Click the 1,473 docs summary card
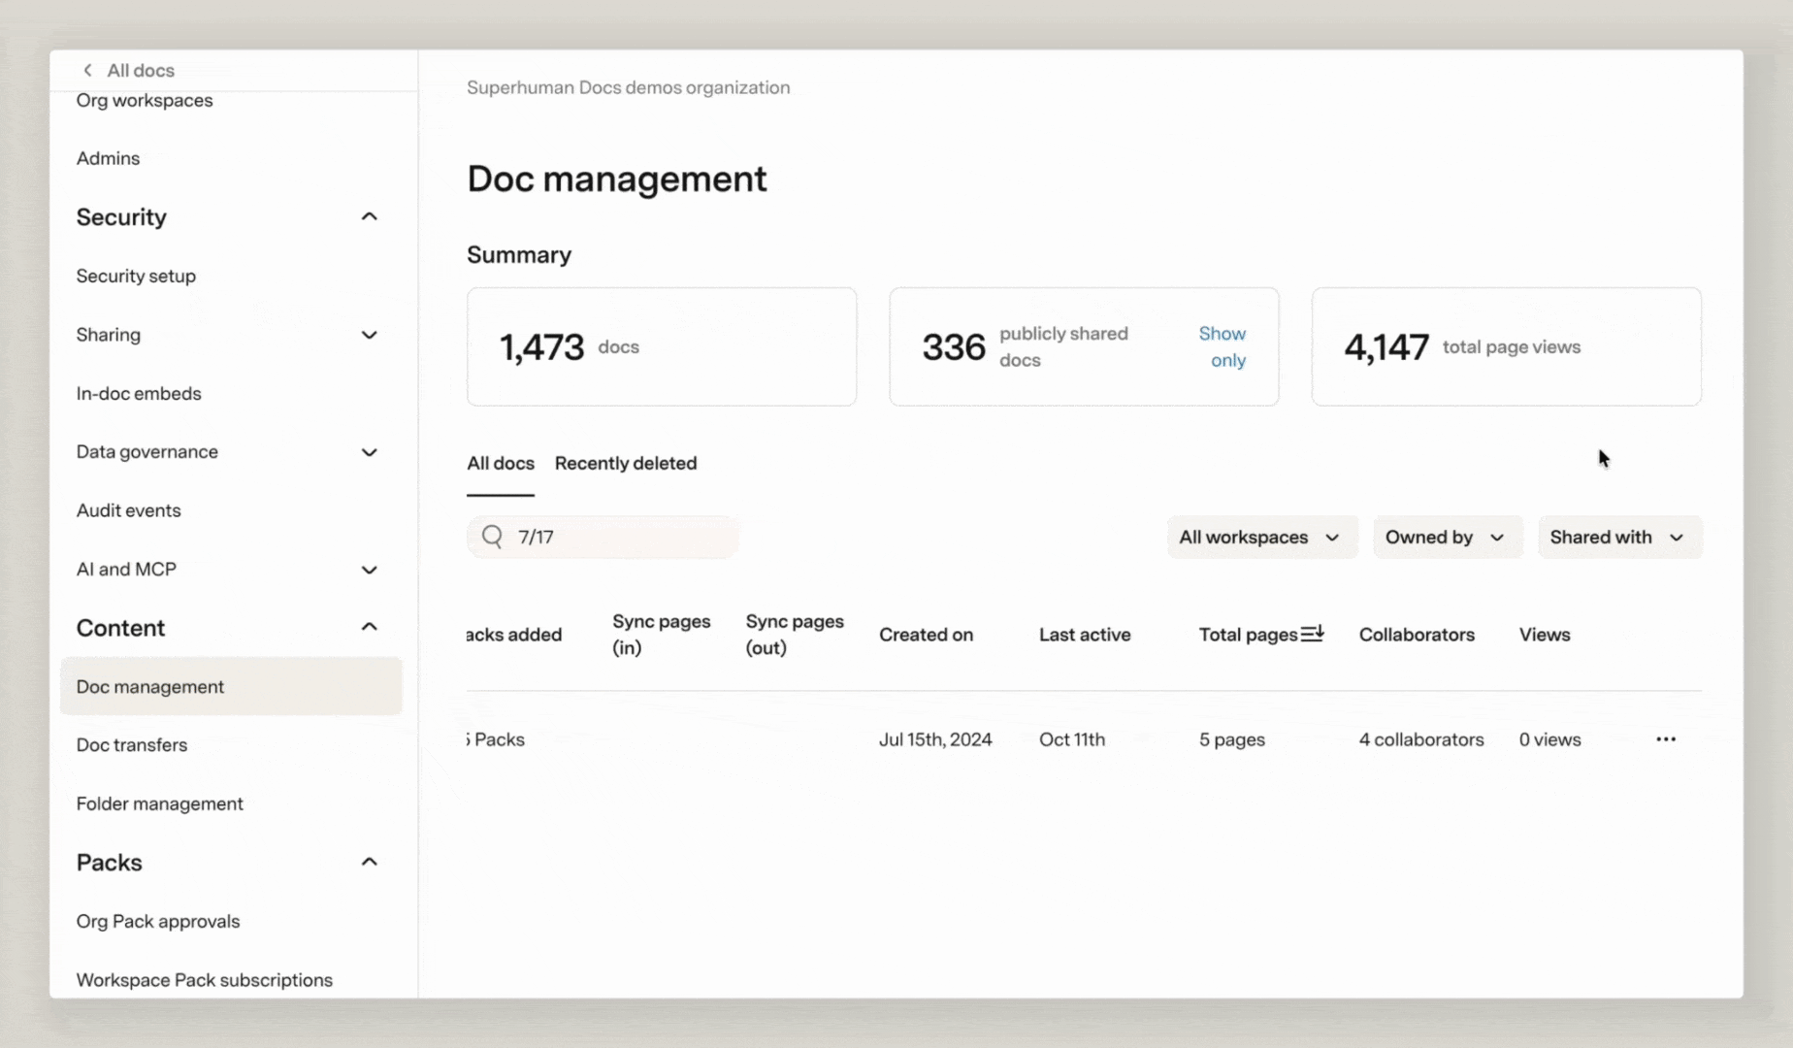This screenshot has width=1793, height=1048. pyautogui.click(x=662, y=346)
